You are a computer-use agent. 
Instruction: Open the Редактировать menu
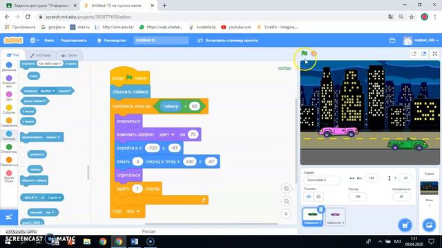[x=74, y=40]
